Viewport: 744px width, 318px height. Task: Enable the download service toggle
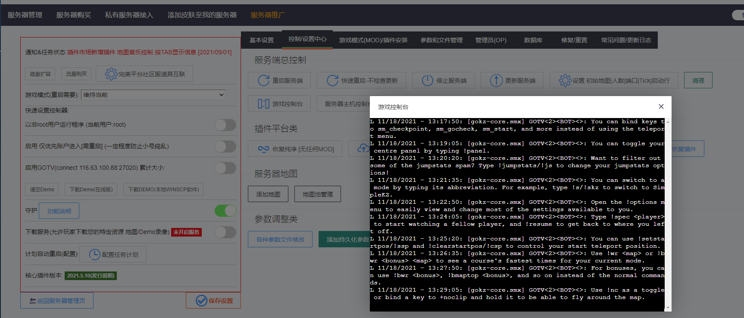pyautogui.click(x=225, y=232)
